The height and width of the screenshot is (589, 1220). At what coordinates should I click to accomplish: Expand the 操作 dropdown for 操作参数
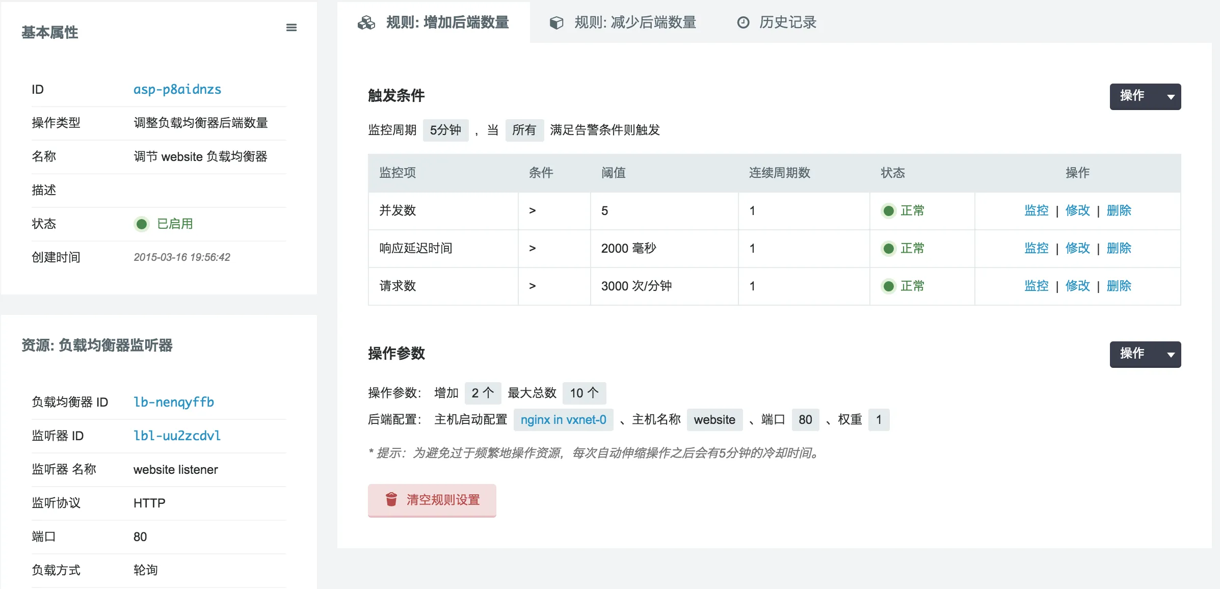[x=1145, y=354]
